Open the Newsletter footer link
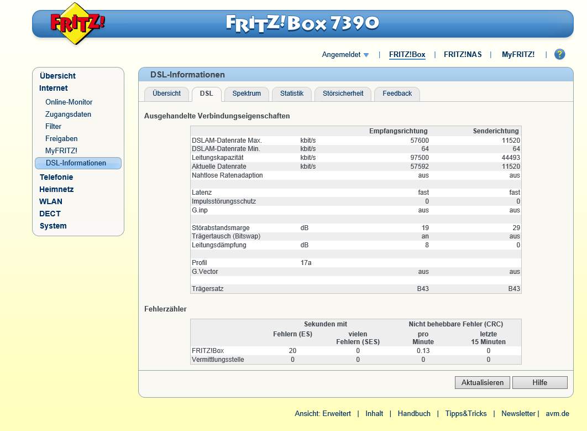This screenshot has height=431, width=587. (518, 414)
